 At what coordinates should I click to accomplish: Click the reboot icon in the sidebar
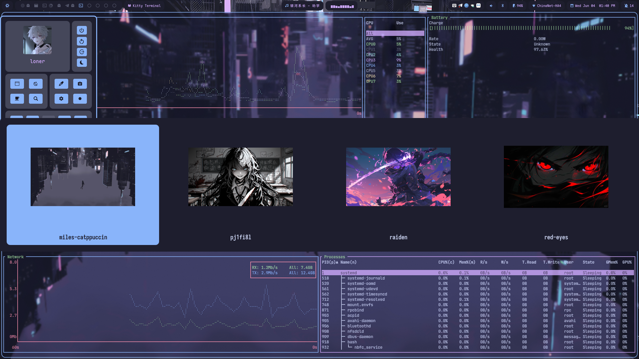82,41
